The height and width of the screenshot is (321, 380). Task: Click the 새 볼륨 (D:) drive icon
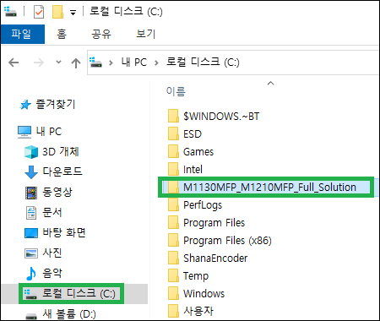31,315
